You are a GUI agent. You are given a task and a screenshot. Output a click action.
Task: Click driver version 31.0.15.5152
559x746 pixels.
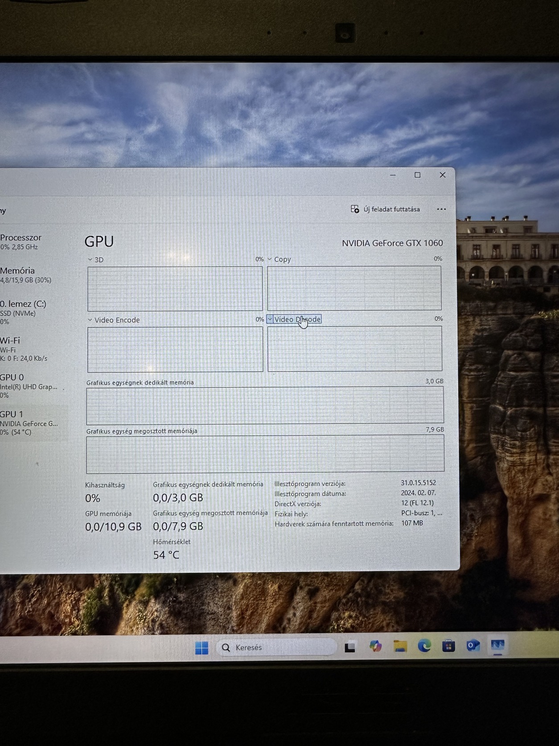pos(418,483)
